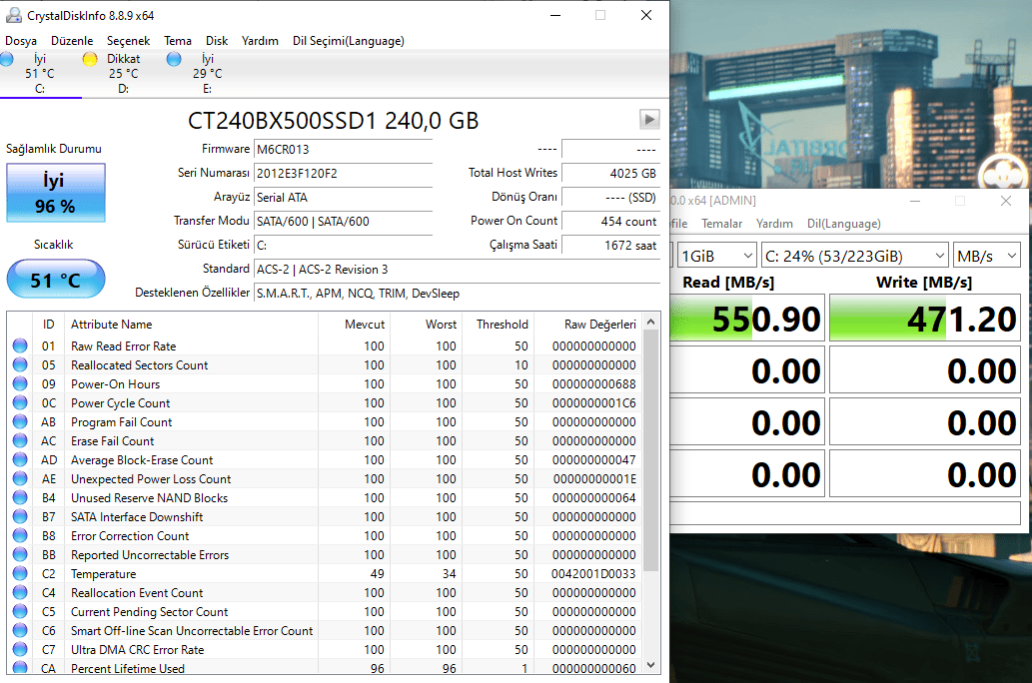Click status orb of Reallocated Sectors Count

click(20, 364)
